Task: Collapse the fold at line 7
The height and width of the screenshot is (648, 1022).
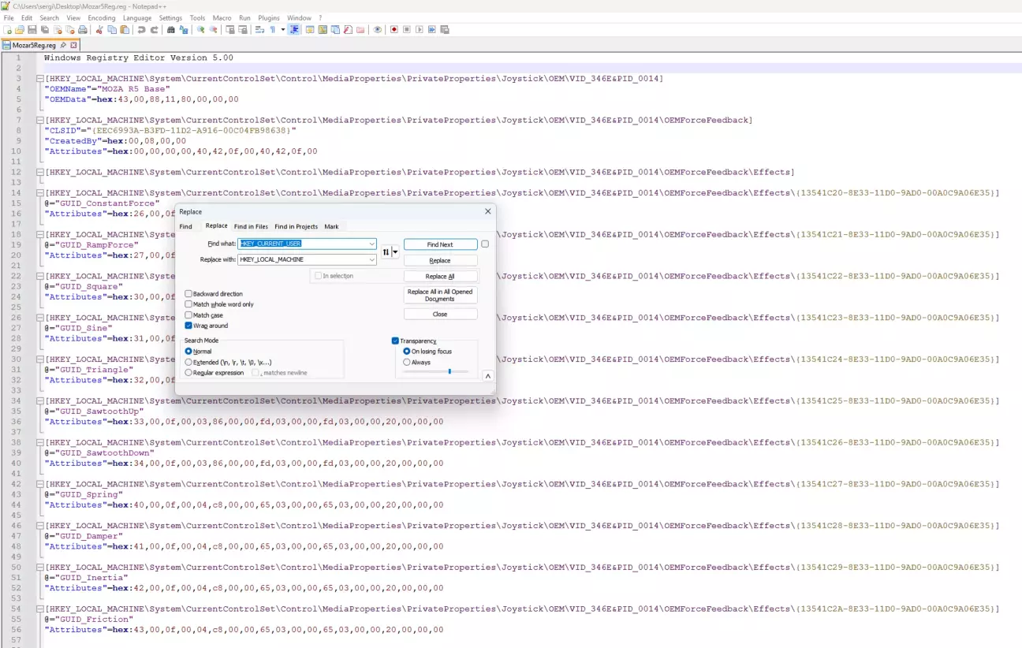Action: click(39, 121)
